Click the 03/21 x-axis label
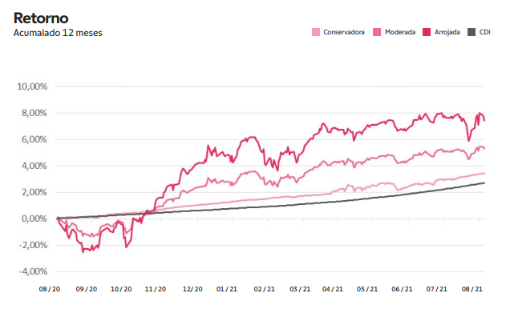The image size is (506, 309). (300, 289)
